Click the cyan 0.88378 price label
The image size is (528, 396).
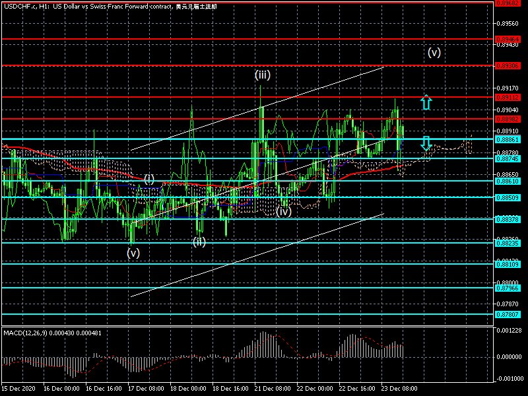[x=508, y=220]
